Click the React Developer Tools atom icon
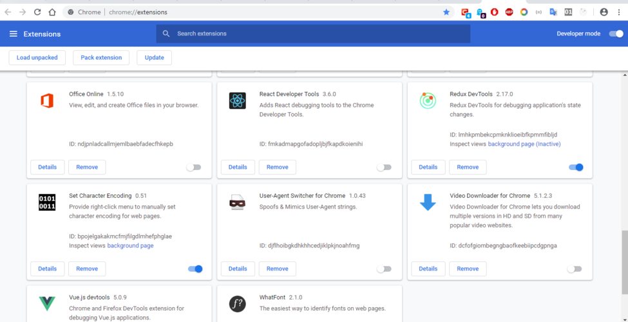 (x=238, y=100)
